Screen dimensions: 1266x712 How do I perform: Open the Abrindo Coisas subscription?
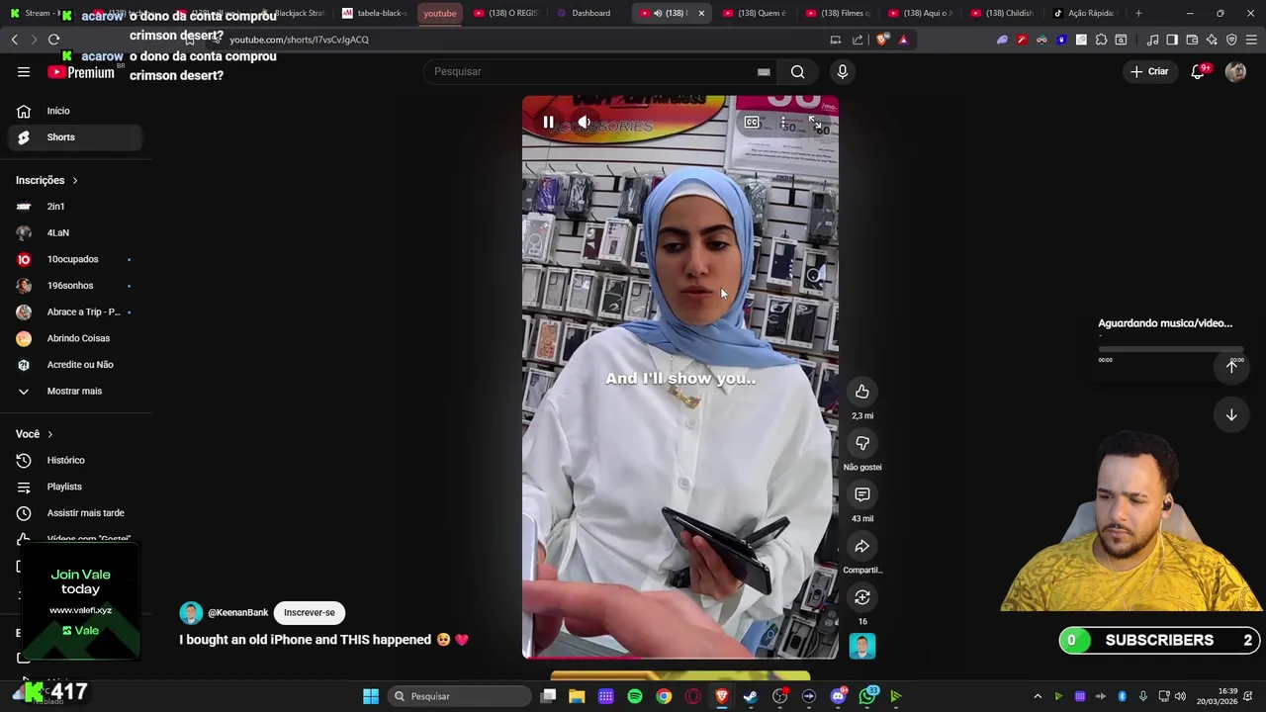click(x=75, y=338)
